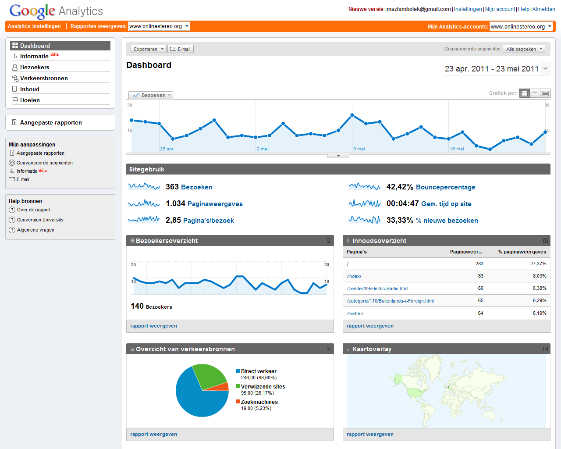Click the Google Analytics logo

(x=56, y=11)
